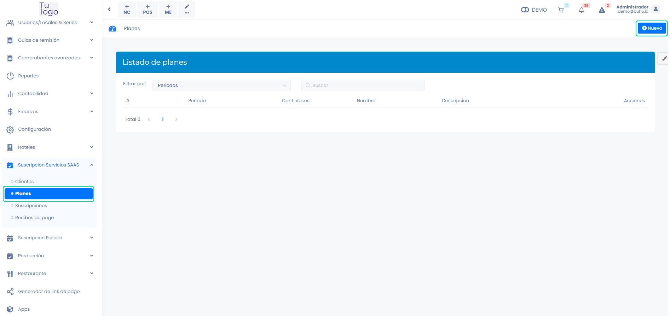Open the warning alerts triangle icon
The height and width of the screenshot is (316, 670).
602,10
